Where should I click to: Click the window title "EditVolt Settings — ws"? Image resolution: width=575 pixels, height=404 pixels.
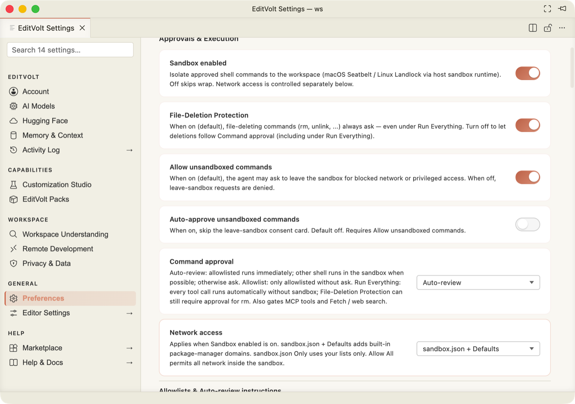tap(287, 9)
